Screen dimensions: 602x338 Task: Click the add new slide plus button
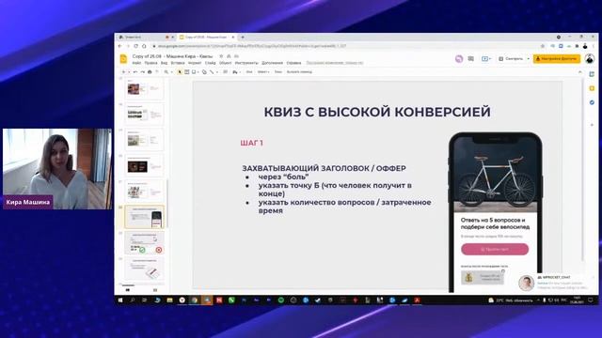coord(123,72)
